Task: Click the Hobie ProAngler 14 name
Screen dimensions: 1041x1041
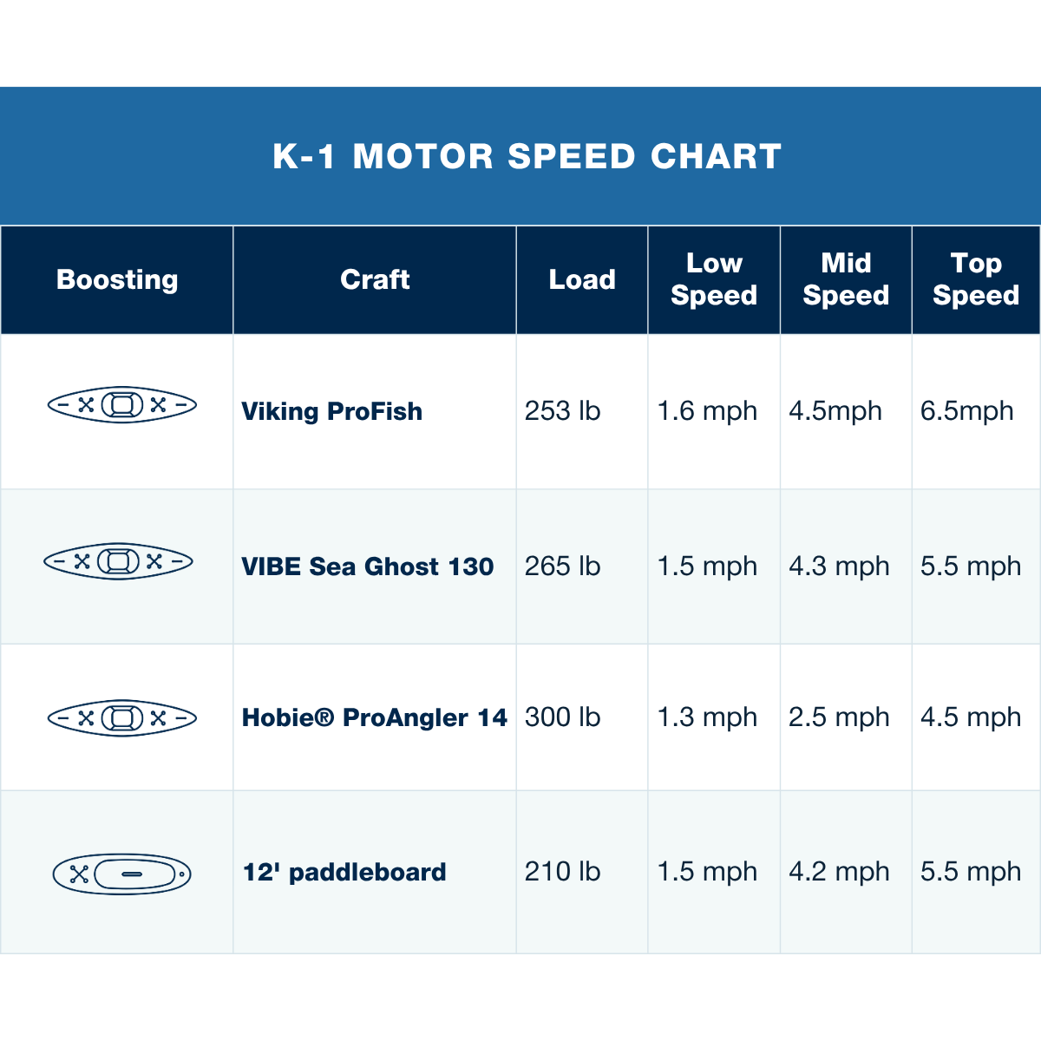Action: click(x=375, y=717)
